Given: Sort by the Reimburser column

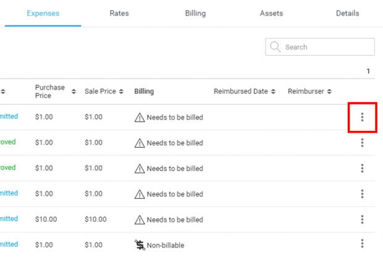Looking at the screenshot, I should point(329,91).
